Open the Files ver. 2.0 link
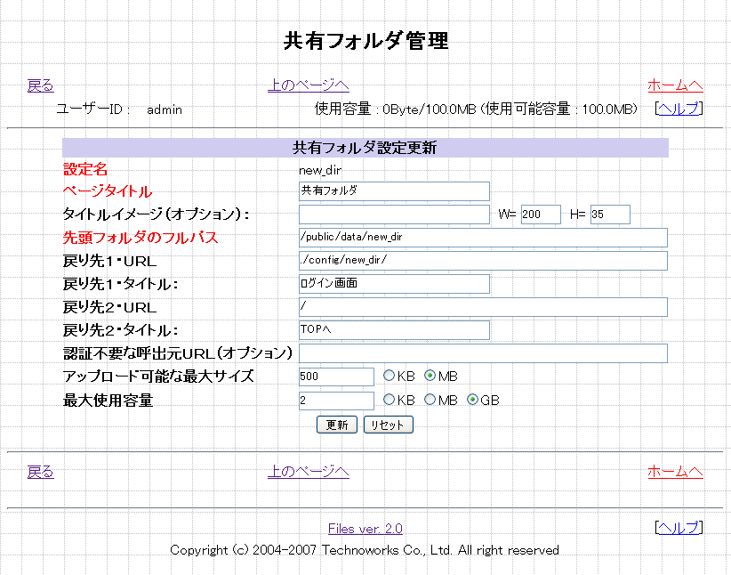Viewport: 731px width, 575px height. (365, 529)
